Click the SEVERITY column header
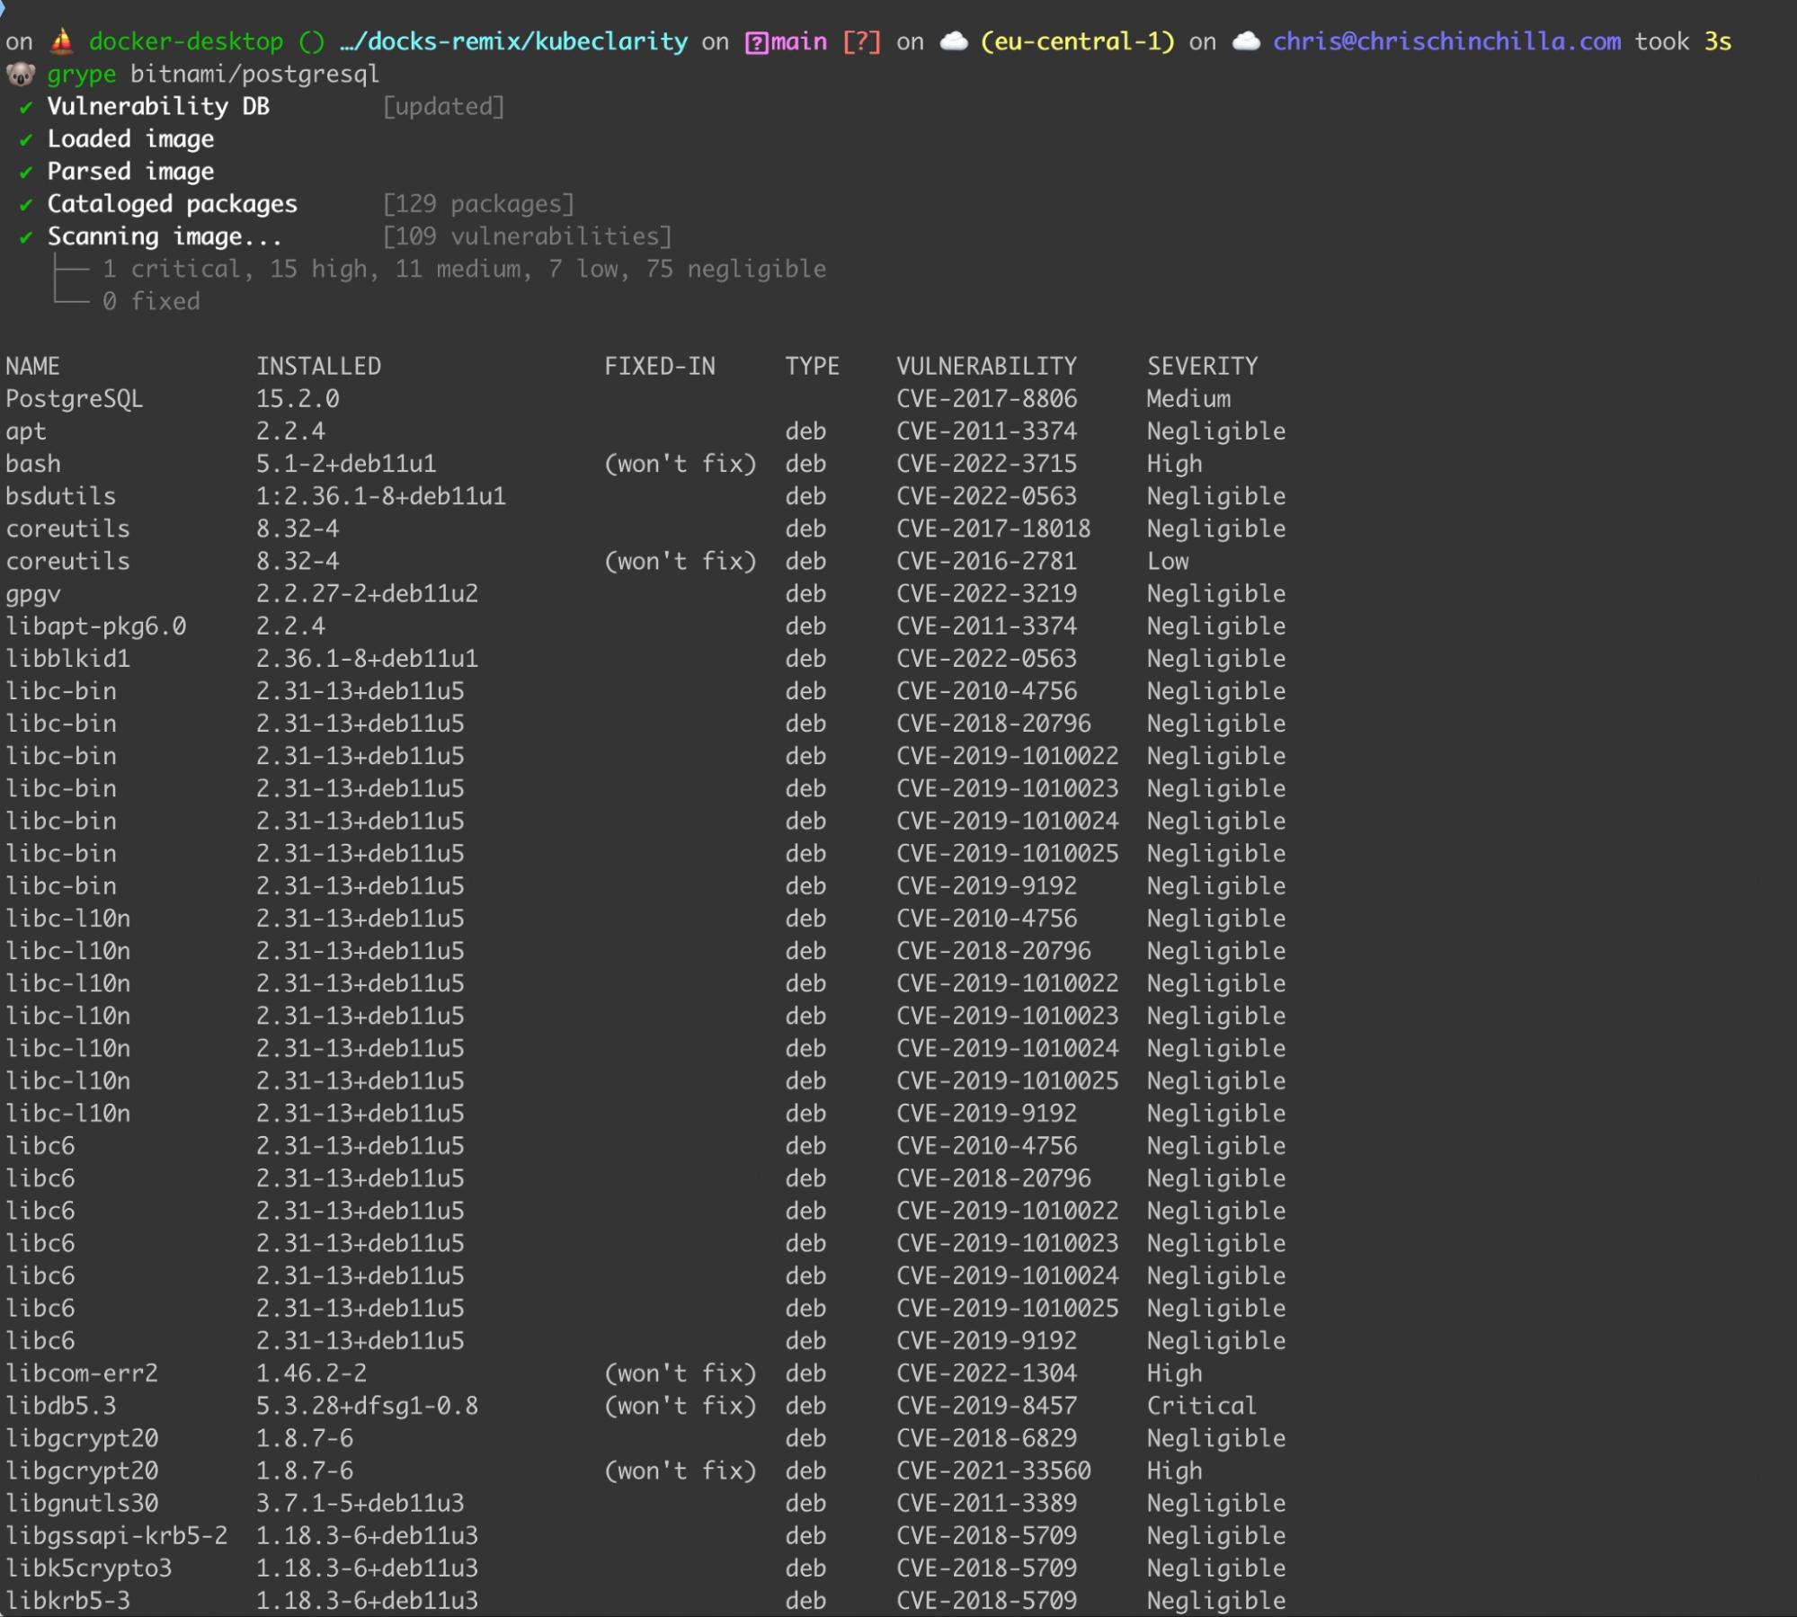The image size is (1797, 1617). (x=1202, y=366)
